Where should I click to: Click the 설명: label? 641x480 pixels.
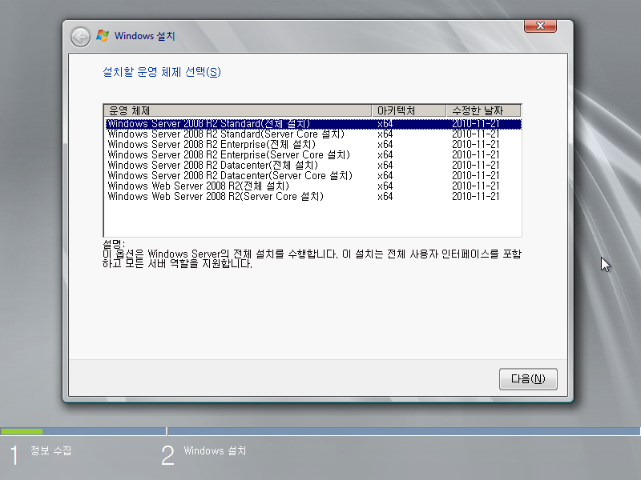[x=114, y=244]
